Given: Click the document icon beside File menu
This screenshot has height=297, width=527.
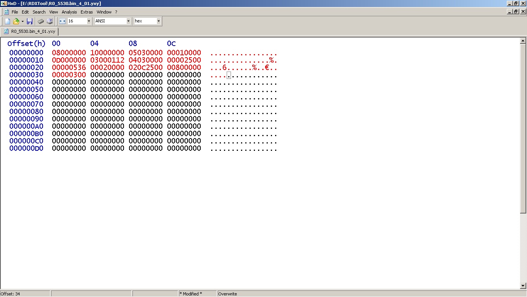Looking at the screenshot, I should coord(6,12).
